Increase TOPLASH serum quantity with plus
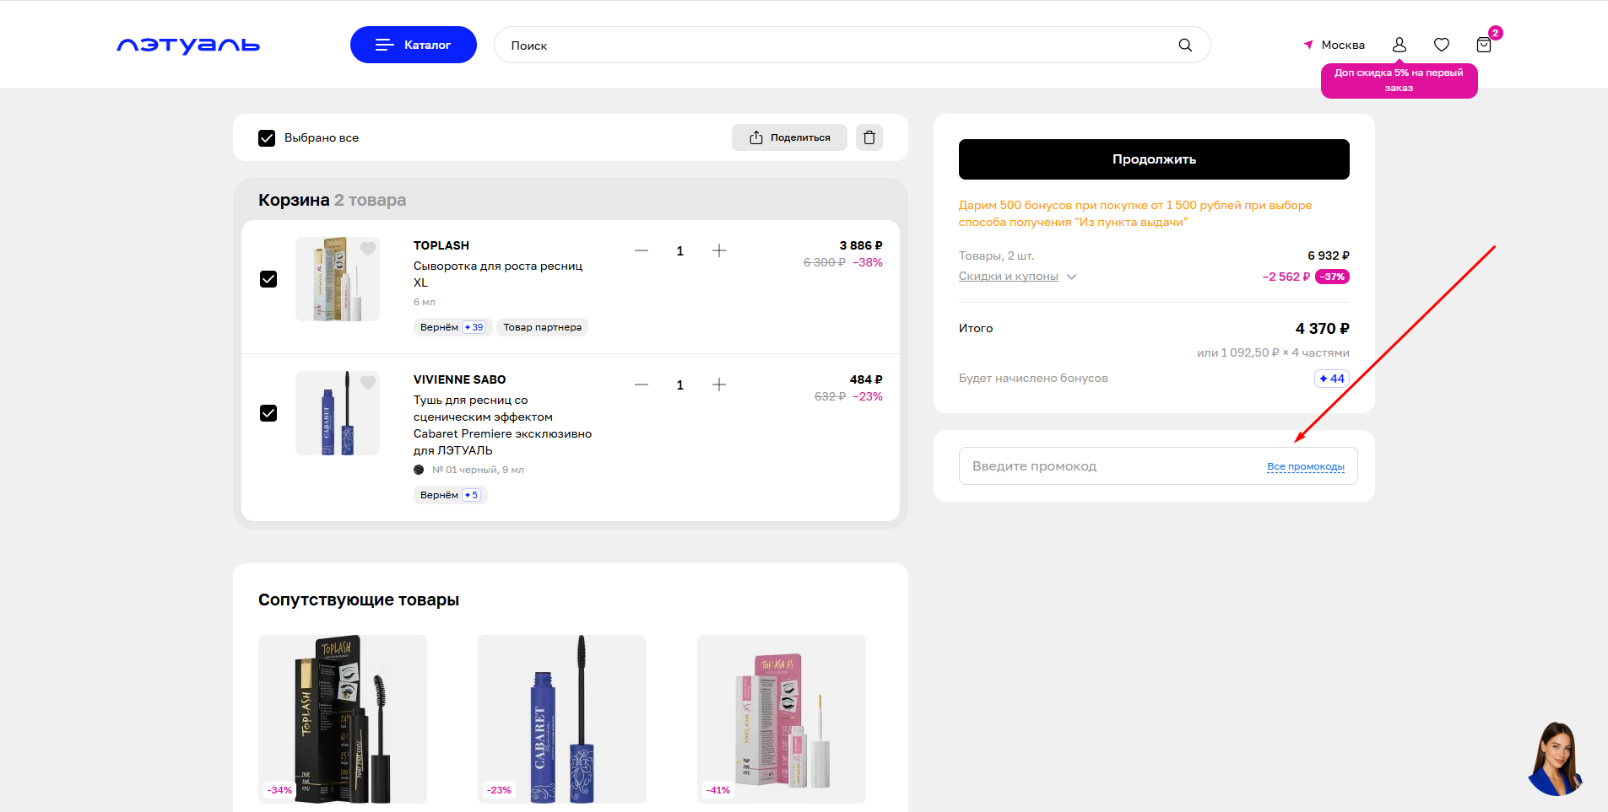 point(719,250)
